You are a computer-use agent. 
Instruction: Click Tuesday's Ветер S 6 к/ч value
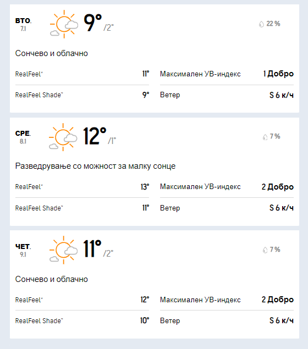tap(282, 95)
